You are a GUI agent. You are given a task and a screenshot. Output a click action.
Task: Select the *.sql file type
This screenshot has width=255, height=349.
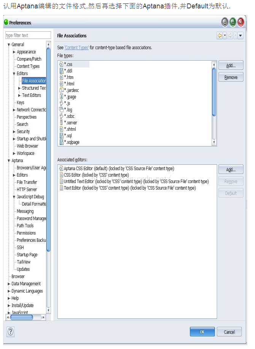[65, 135]
